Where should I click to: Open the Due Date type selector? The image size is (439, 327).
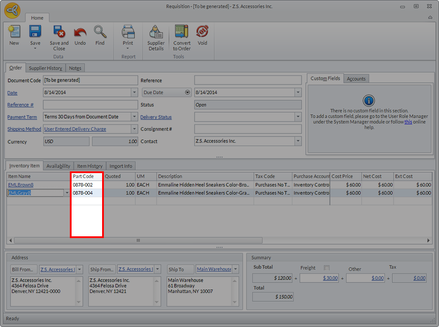pos(188,92)
